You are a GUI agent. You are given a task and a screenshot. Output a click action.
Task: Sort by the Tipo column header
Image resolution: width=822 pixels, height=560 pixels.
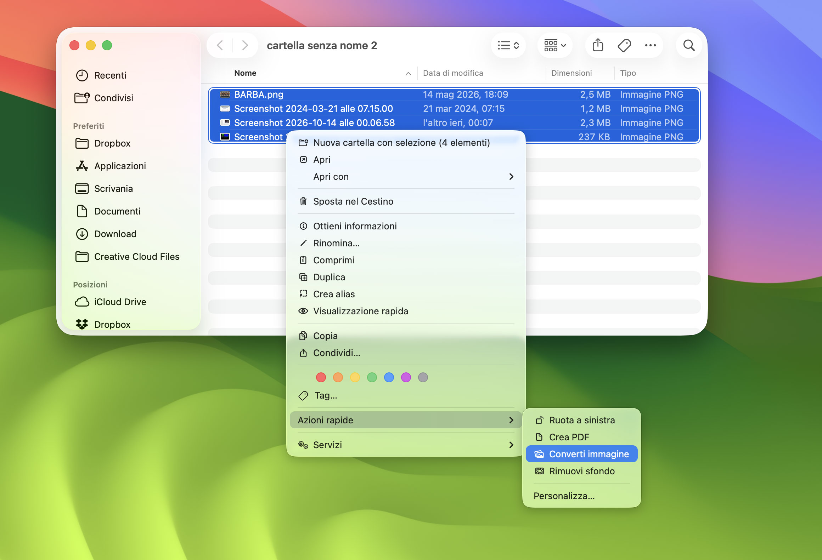coord(628,73)
